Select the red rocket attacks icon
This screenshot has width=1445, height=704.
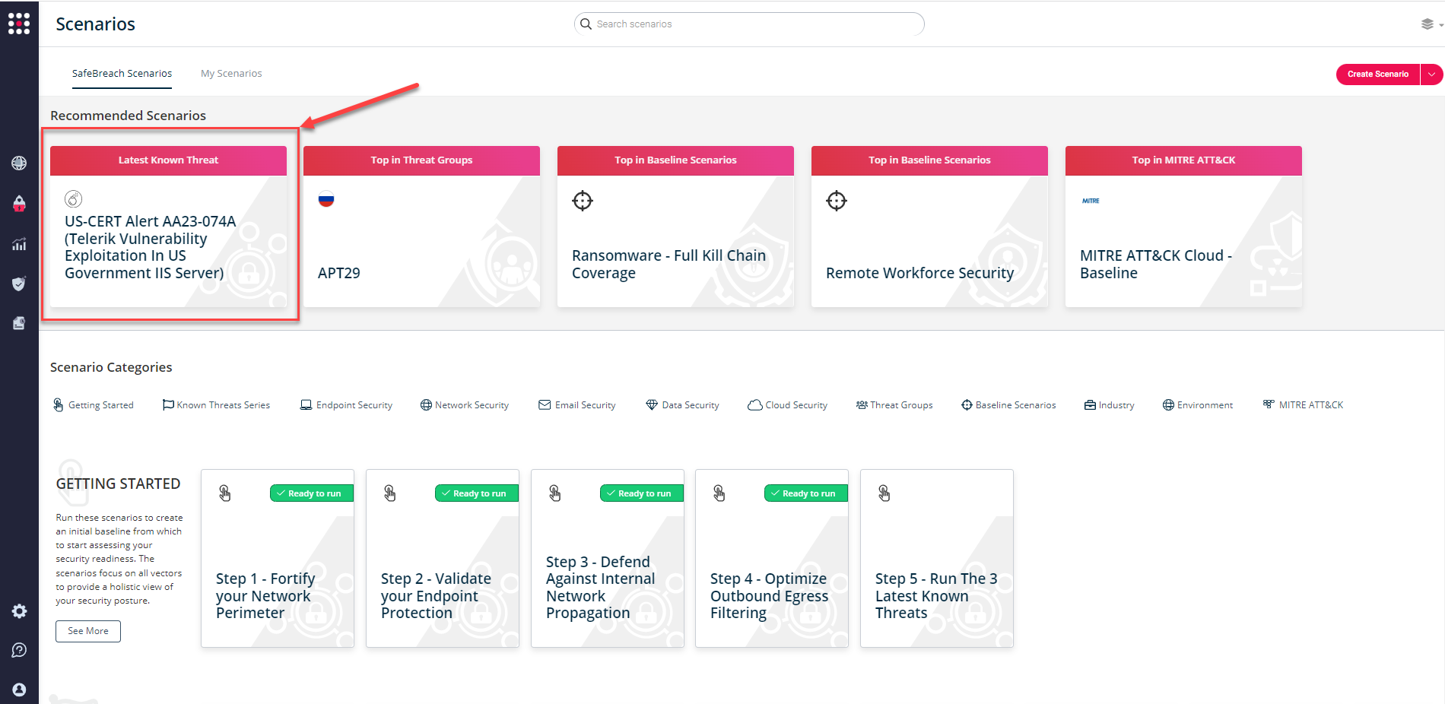pos(19,203)
